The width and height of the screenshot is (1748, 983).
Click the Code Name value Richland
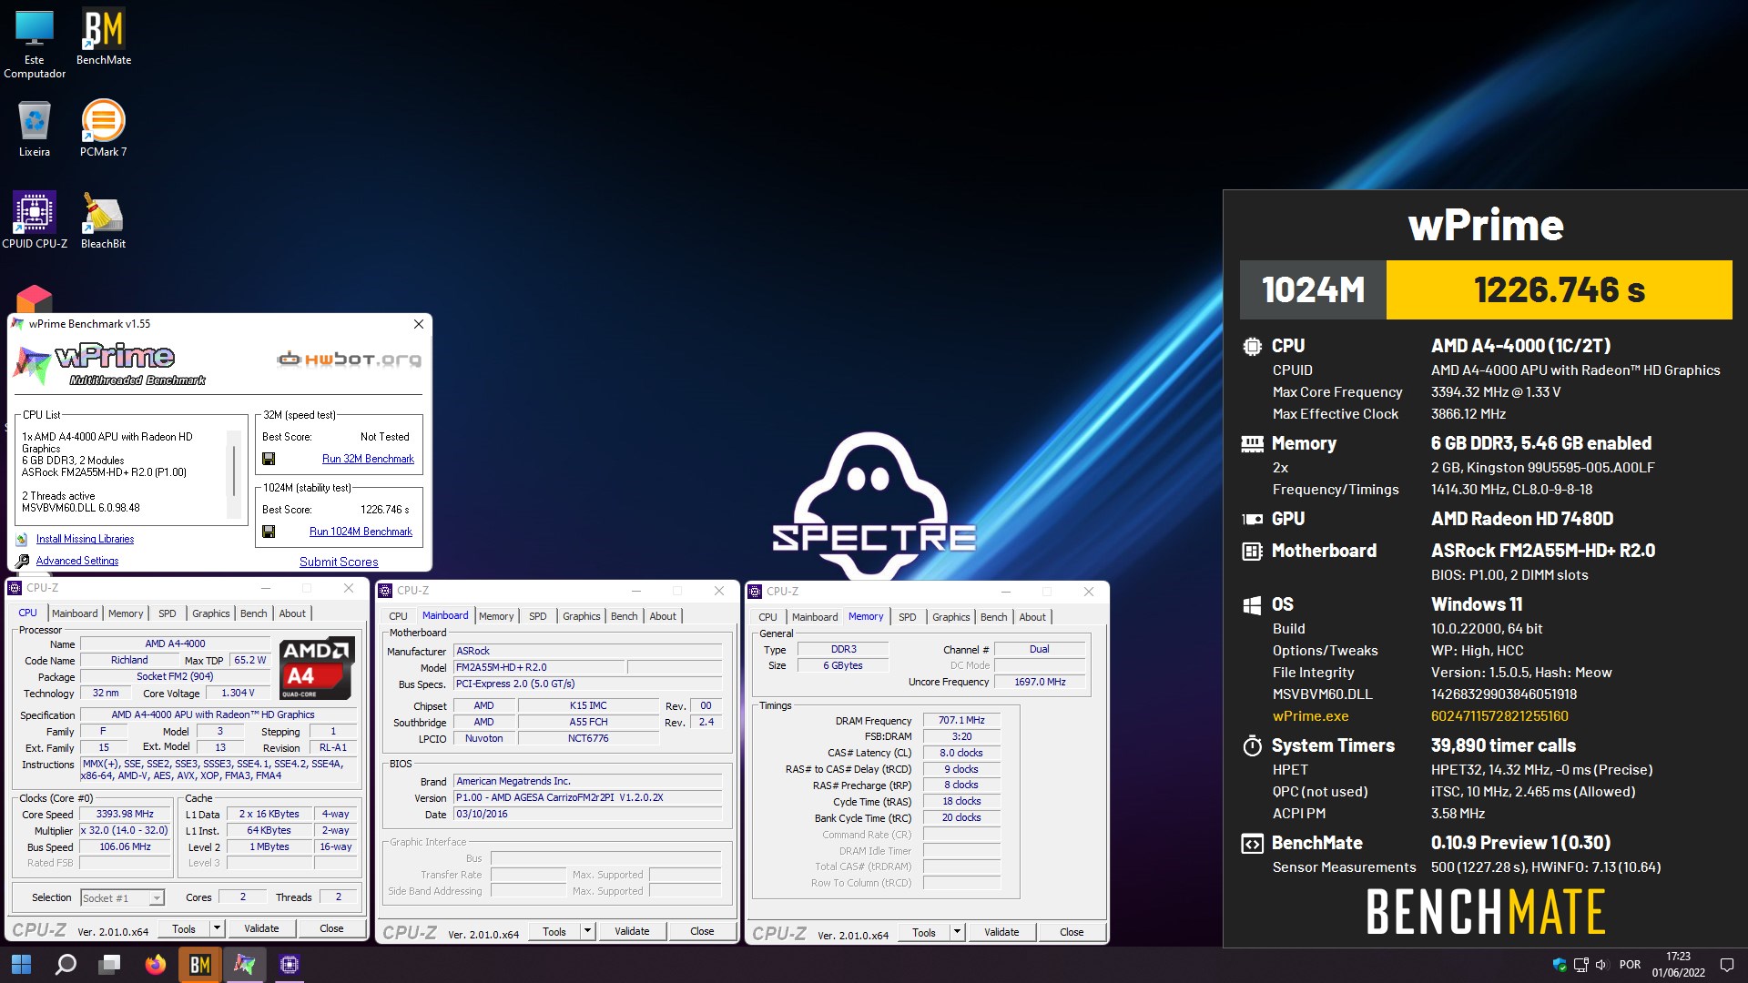point(129,661)
